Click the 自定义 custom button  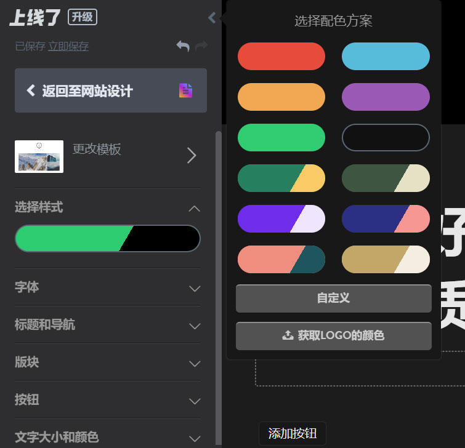click(334, 298)
